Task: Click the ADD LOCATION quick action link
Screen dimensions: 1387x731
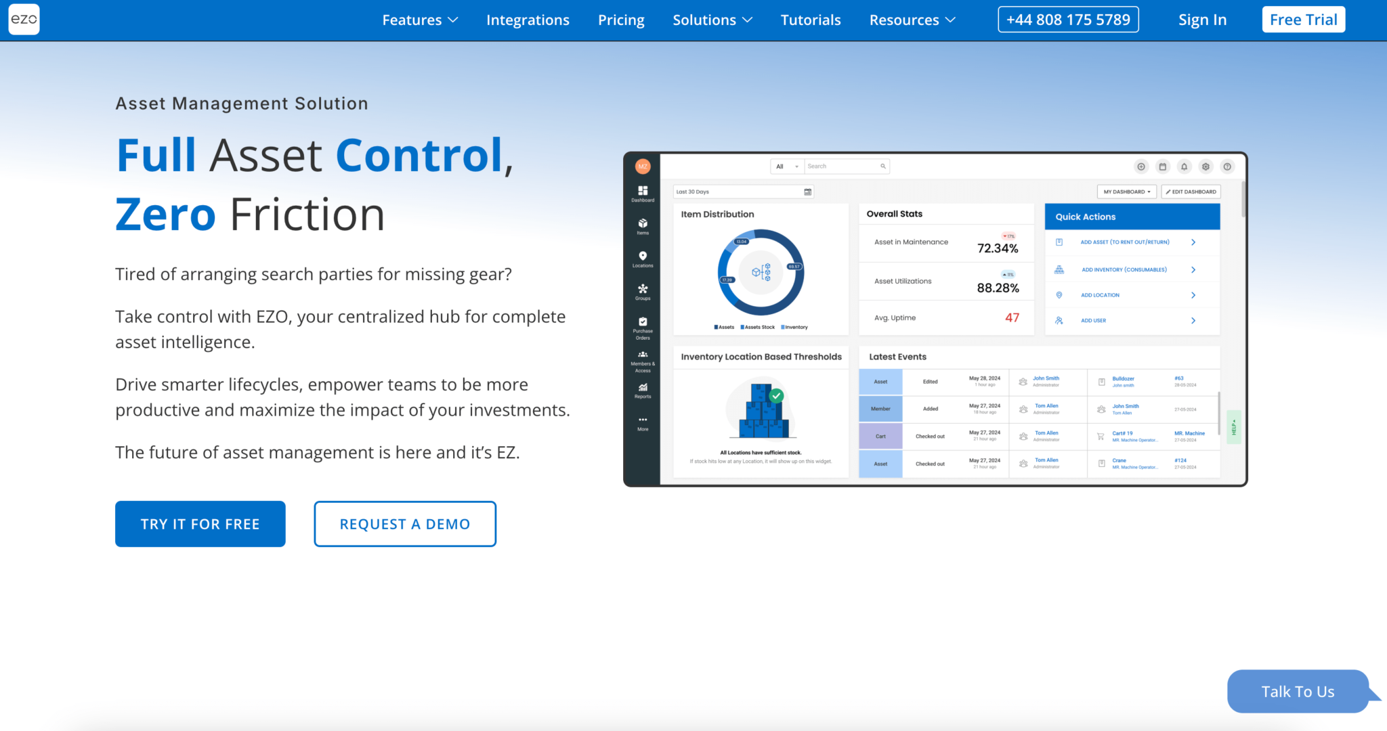Action: 1100,295
